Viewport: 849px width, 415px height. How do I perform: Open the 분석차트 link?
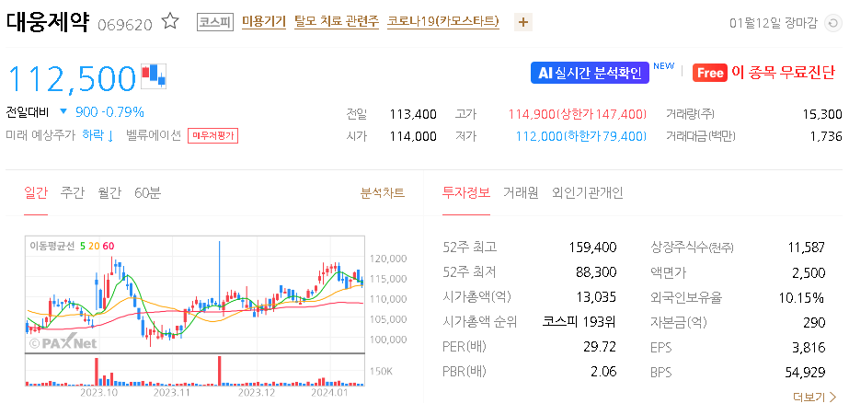tap(383, 193)
